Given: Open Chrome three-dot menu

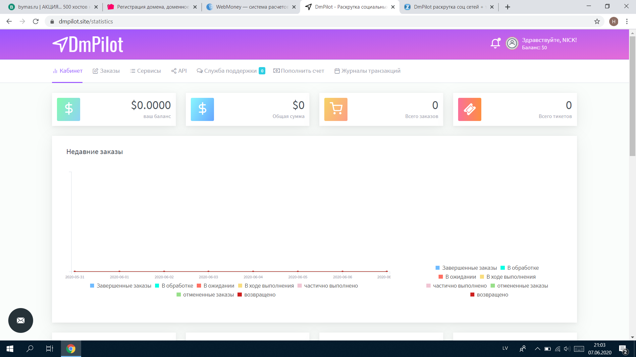Looking at the screenshot, I should point(627,21).
